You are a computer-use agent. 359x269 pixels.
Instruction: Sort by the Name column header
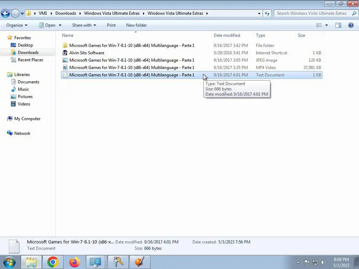(136, 35)
